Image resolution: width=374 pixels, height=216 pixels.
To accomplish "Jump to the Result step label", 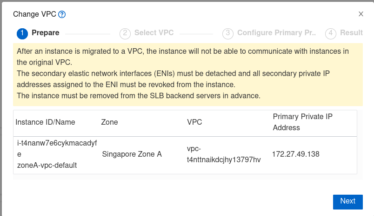I will (351, 33).
